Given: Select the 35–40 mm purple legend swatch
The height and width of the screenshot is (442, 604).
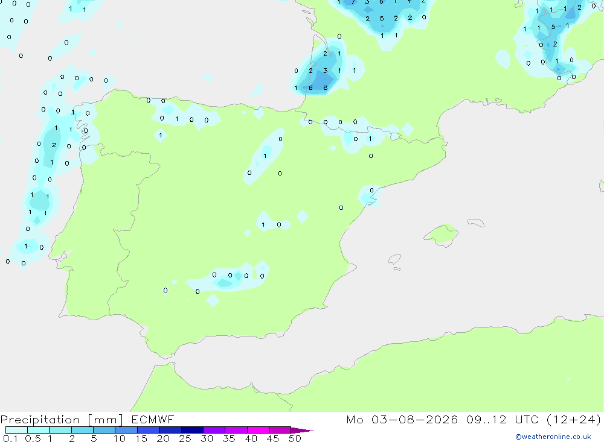Looking at the screenshot, I should 236,430.
